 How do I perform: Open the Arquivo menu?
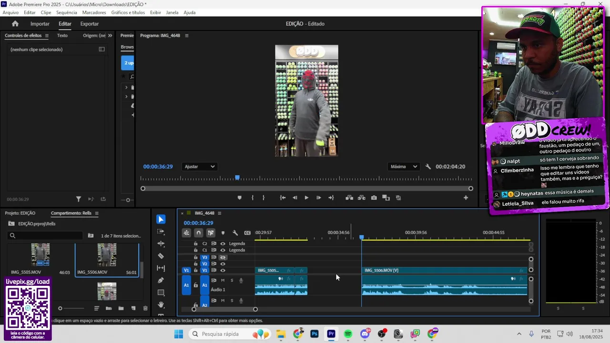pyautogui.click(x=10, y=12)
